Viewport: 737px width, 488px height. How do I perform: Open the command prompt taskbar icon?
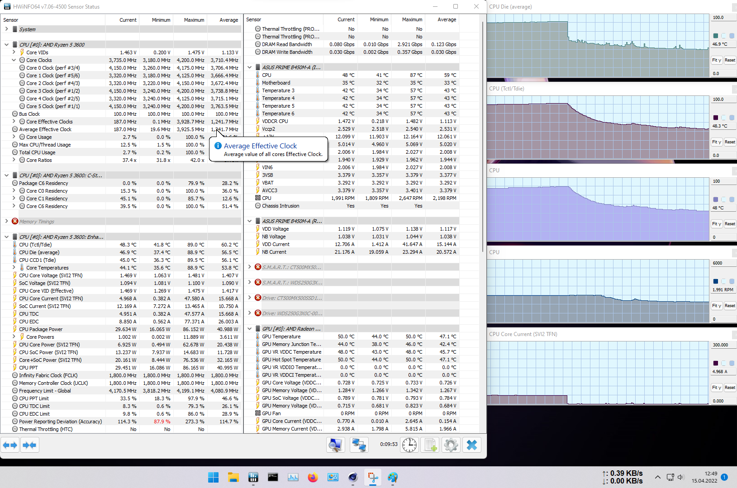pyautogui.click(x=273, y=477)
